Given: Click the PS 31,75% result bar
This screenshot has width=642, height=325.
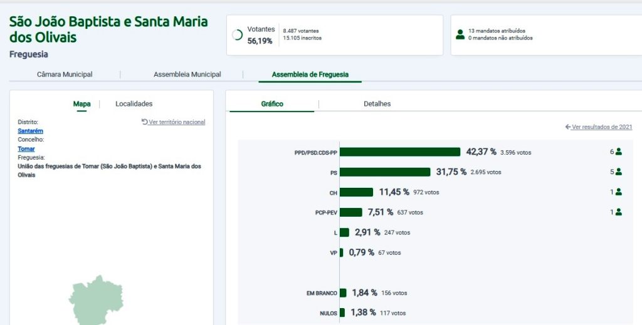Looking at the screenshot, I should (385, 172).
